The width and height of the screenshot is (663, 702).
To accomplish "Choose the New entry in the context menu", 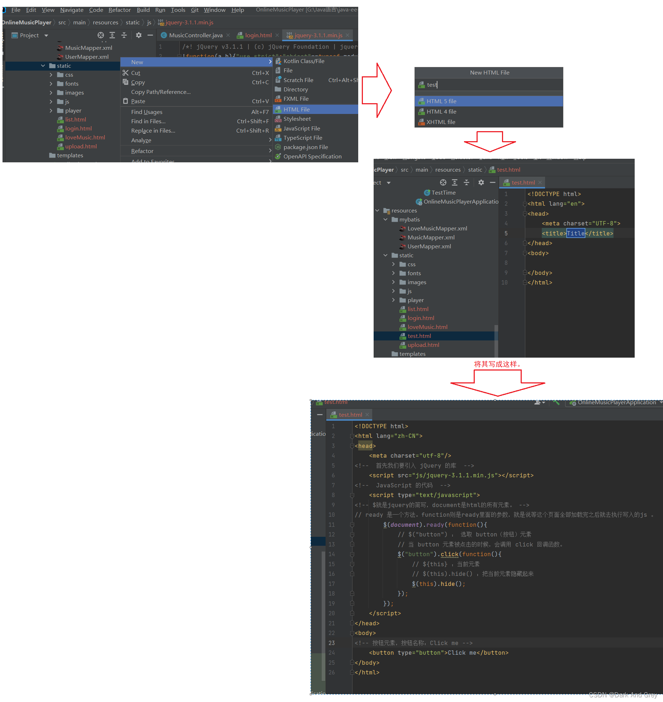I will pyautogui.click(x=196, y=62).
